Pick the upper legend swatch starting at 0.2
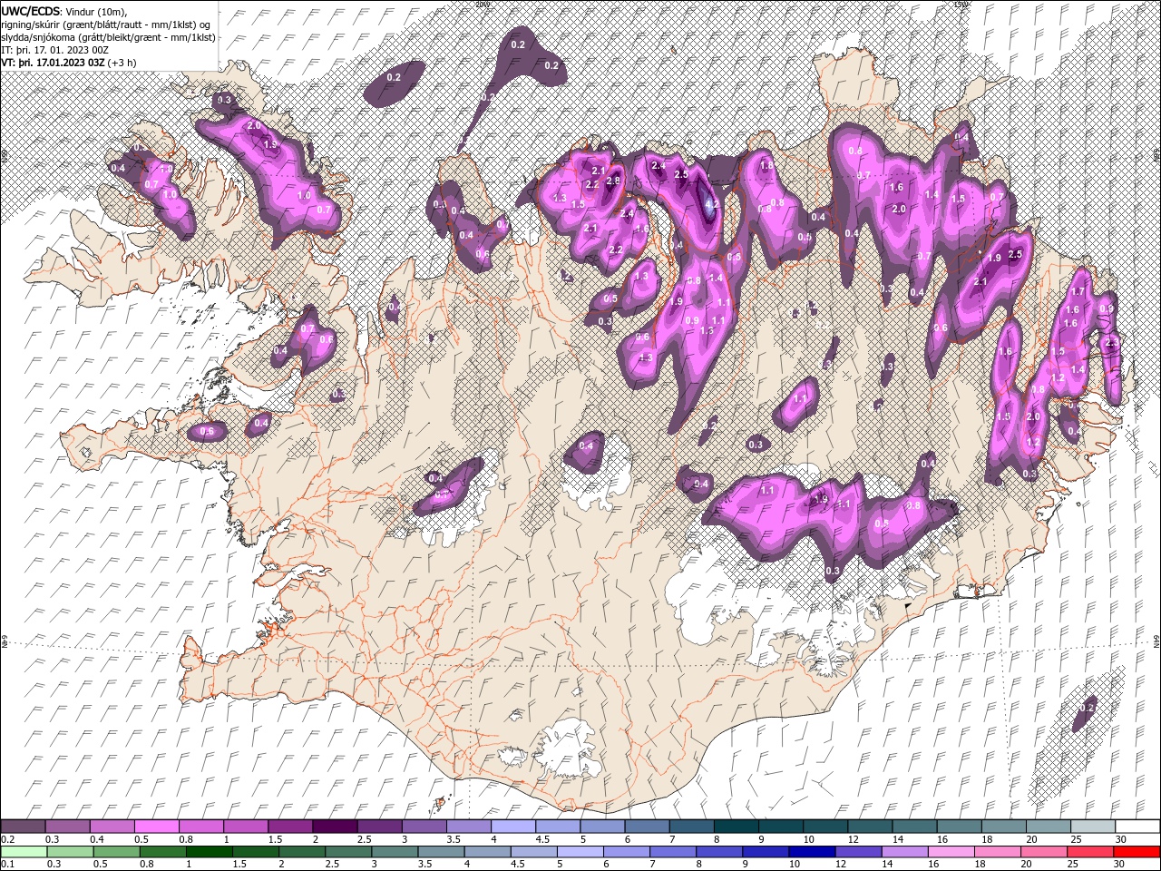1161x871 pixels. 23,826
